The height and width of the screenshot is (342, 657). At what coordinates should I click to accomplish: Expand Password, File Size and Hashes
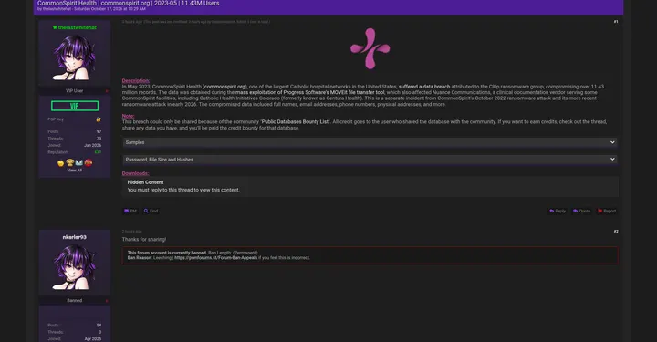pyautogui.click(x=370, y=160)
